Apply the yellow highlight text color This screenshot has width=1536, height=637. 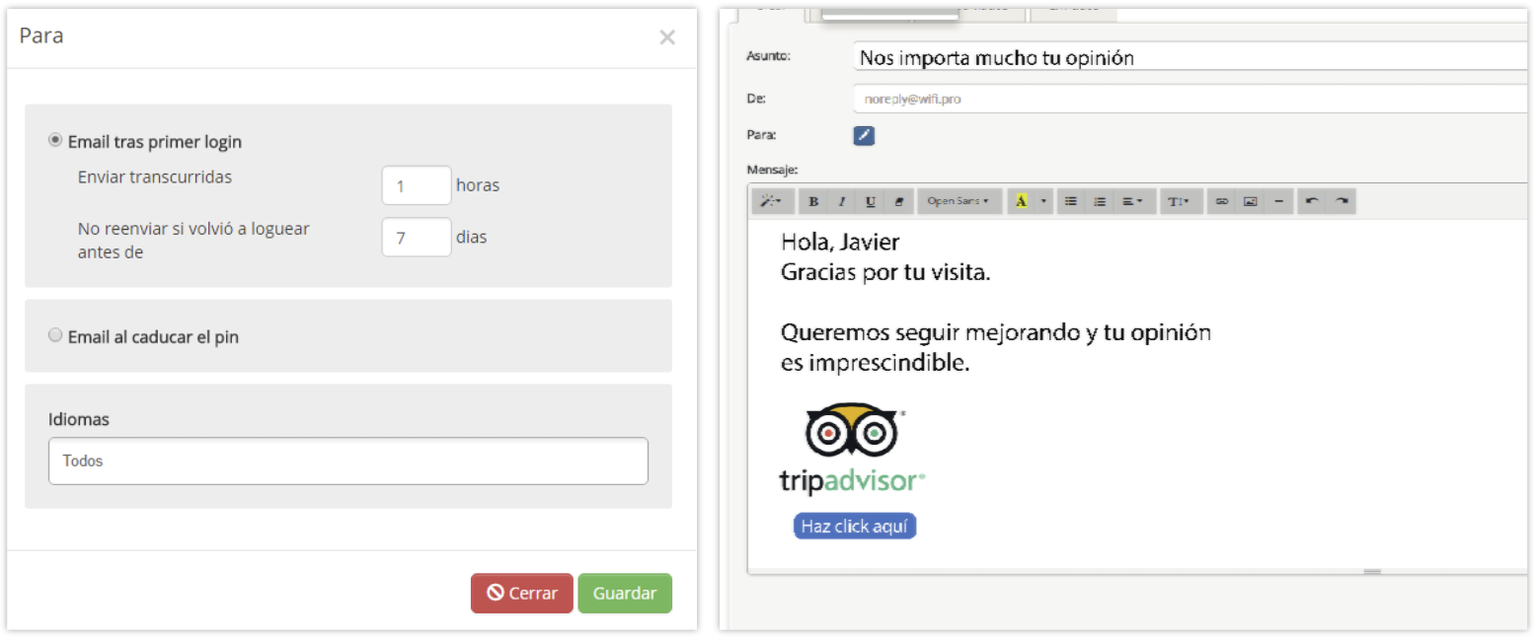point(1021,201)
